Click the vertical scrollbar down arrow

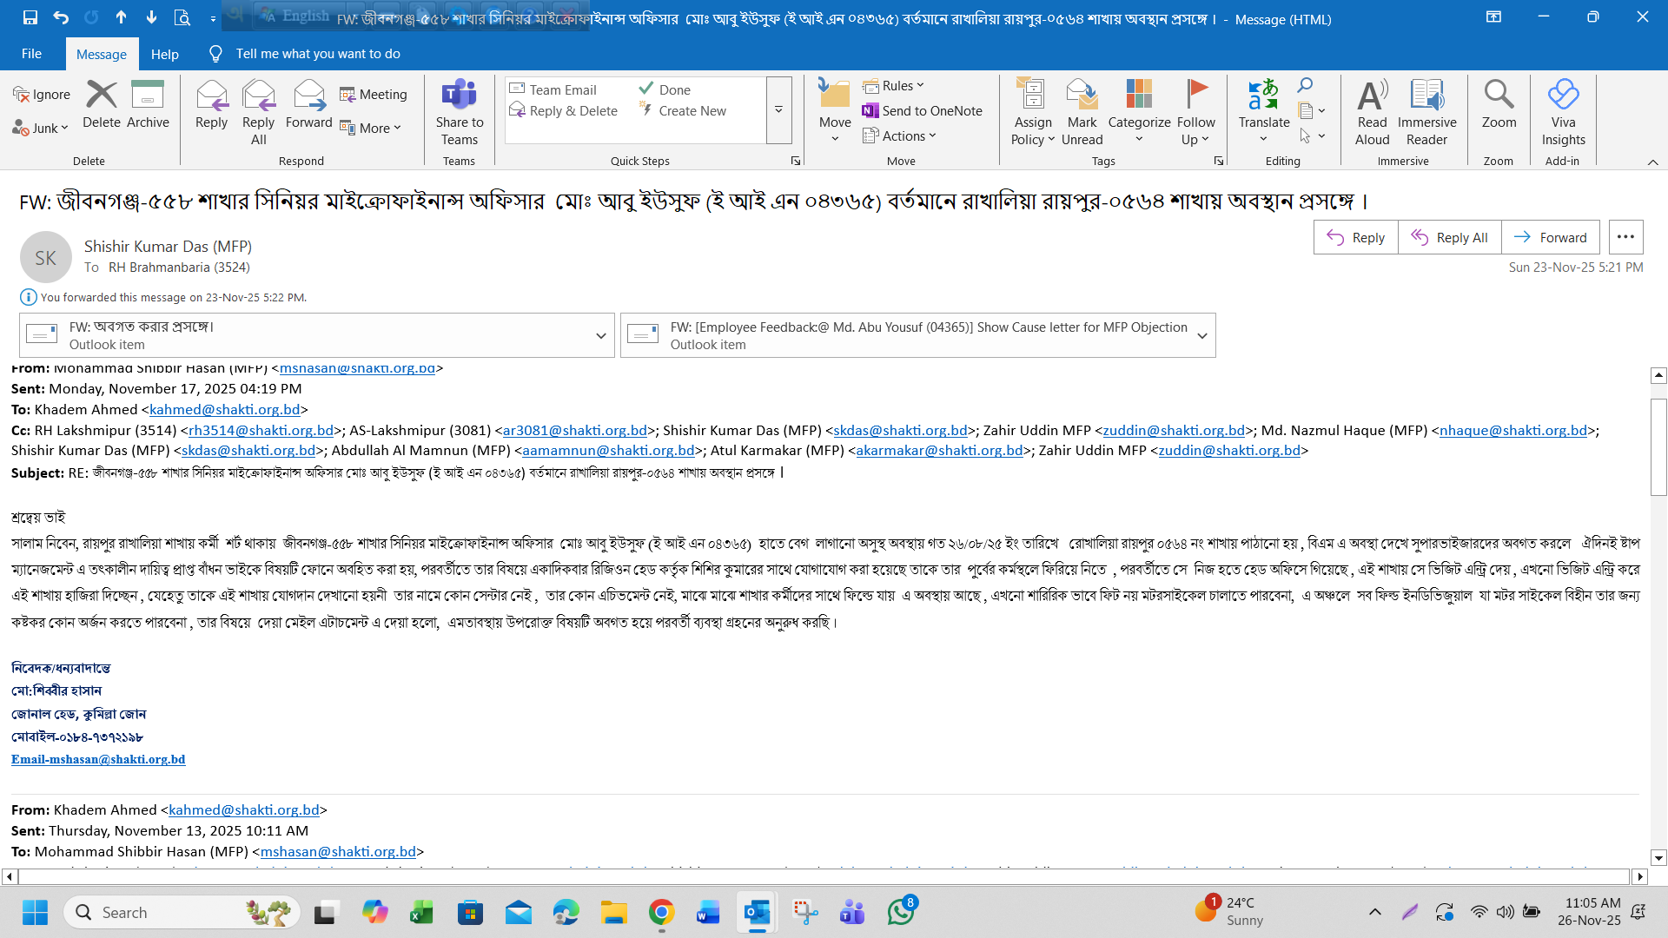[x=1658, y=858]
